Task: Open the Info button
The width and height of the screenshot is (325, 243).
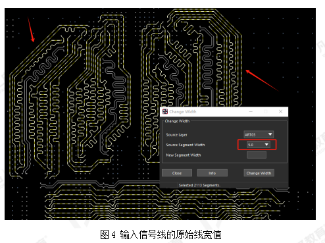Action: coord(212,173)
